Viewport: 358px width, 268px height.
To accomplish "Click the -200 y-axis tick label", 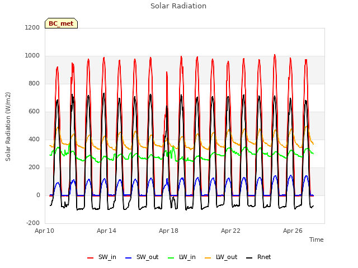I will point(33,223).
